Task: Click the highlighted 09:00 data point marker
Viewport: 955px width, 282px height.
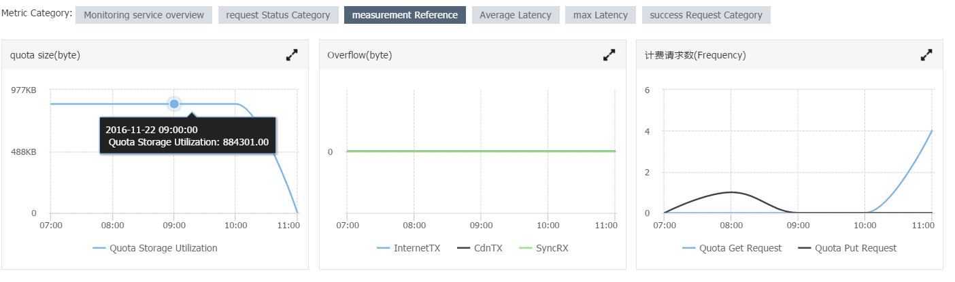Action: (174, 104)
